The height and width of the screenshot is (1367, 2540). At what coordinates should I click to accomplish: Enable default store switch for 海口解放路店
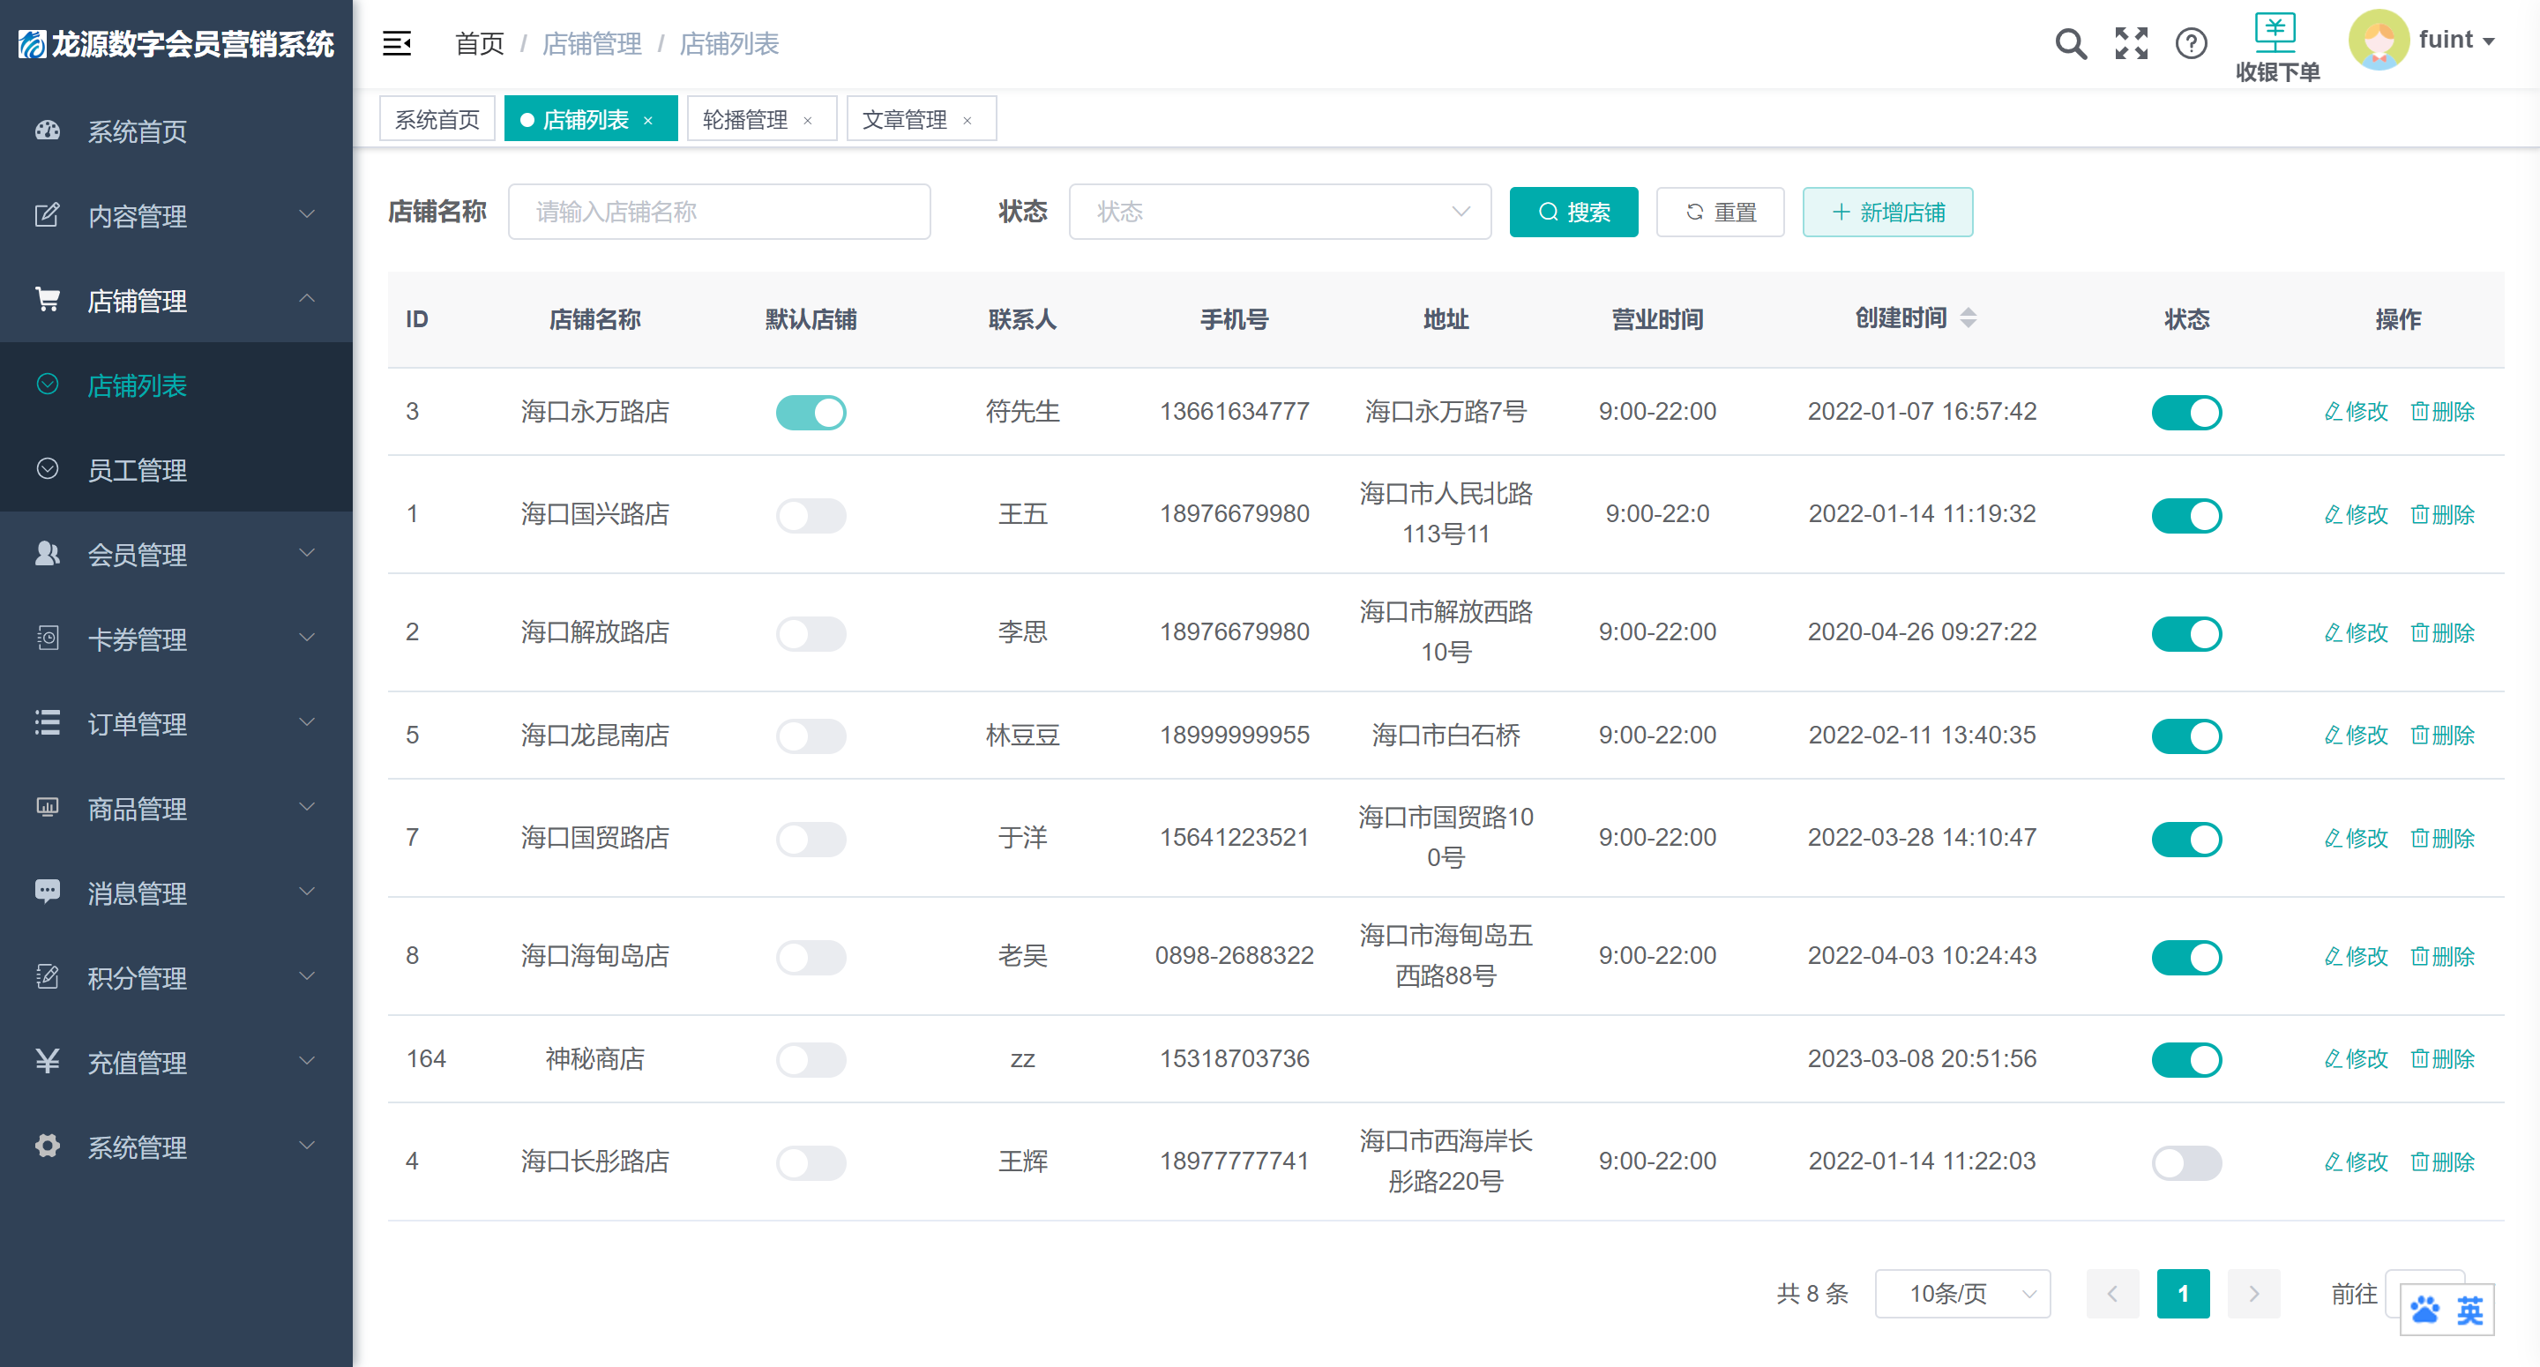tap(811, 633)
